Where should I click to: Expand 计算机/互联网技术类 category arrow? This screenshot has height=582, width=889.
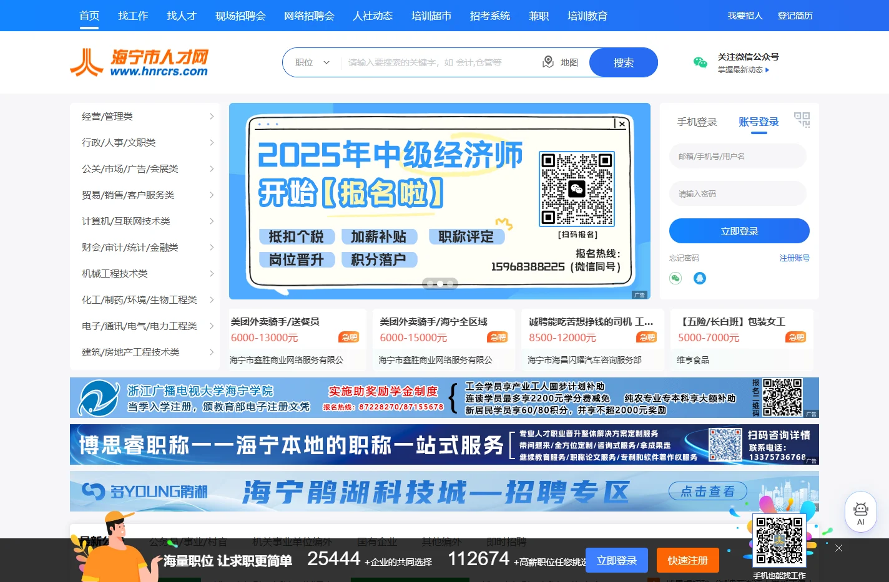212,221
